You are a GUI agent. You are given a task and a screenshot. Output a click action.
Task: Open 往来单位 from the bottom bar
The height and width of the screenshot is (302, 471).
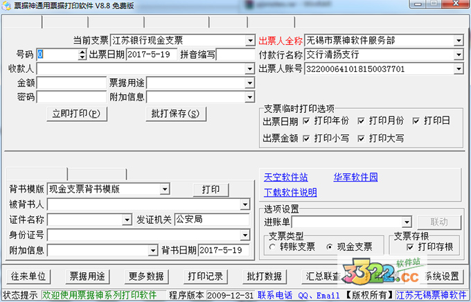point(28,276)
